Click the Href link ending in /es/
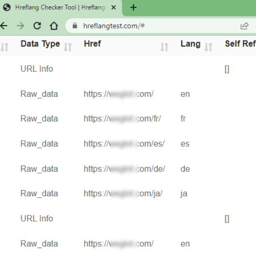 [x=124, y=144]
